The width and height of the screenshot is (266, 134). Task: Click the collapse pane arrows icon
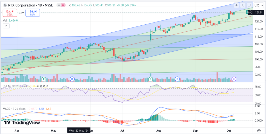243,5
